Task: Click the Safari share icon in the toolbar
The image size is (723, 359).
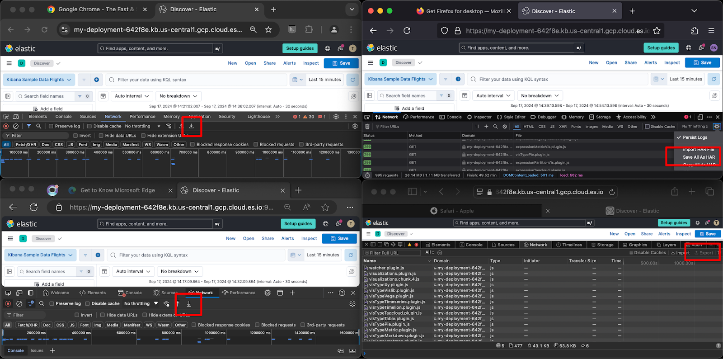Action: pyautogui.click(x=675, y=192)
